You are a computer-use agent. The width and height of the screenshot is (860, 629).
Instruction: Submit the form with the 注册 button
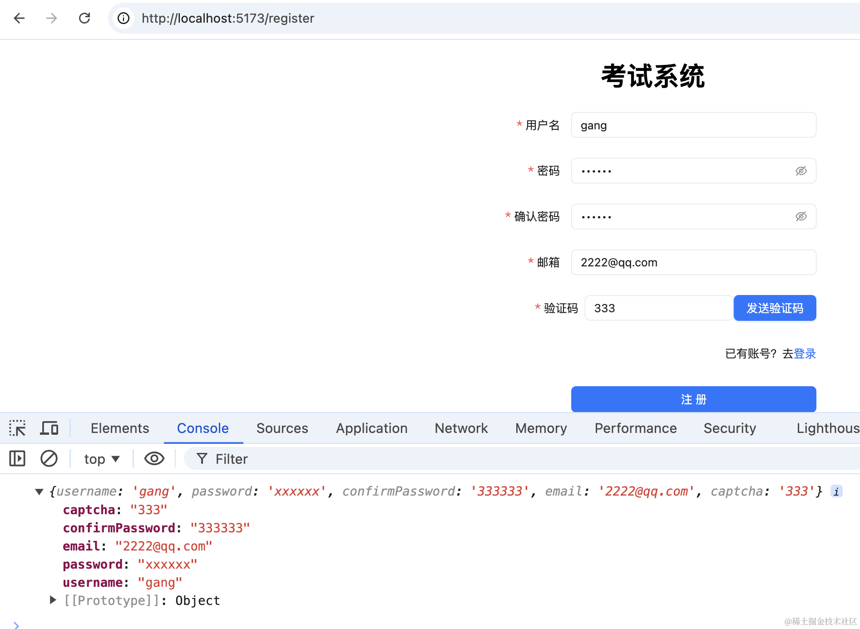tap(694, 399)
